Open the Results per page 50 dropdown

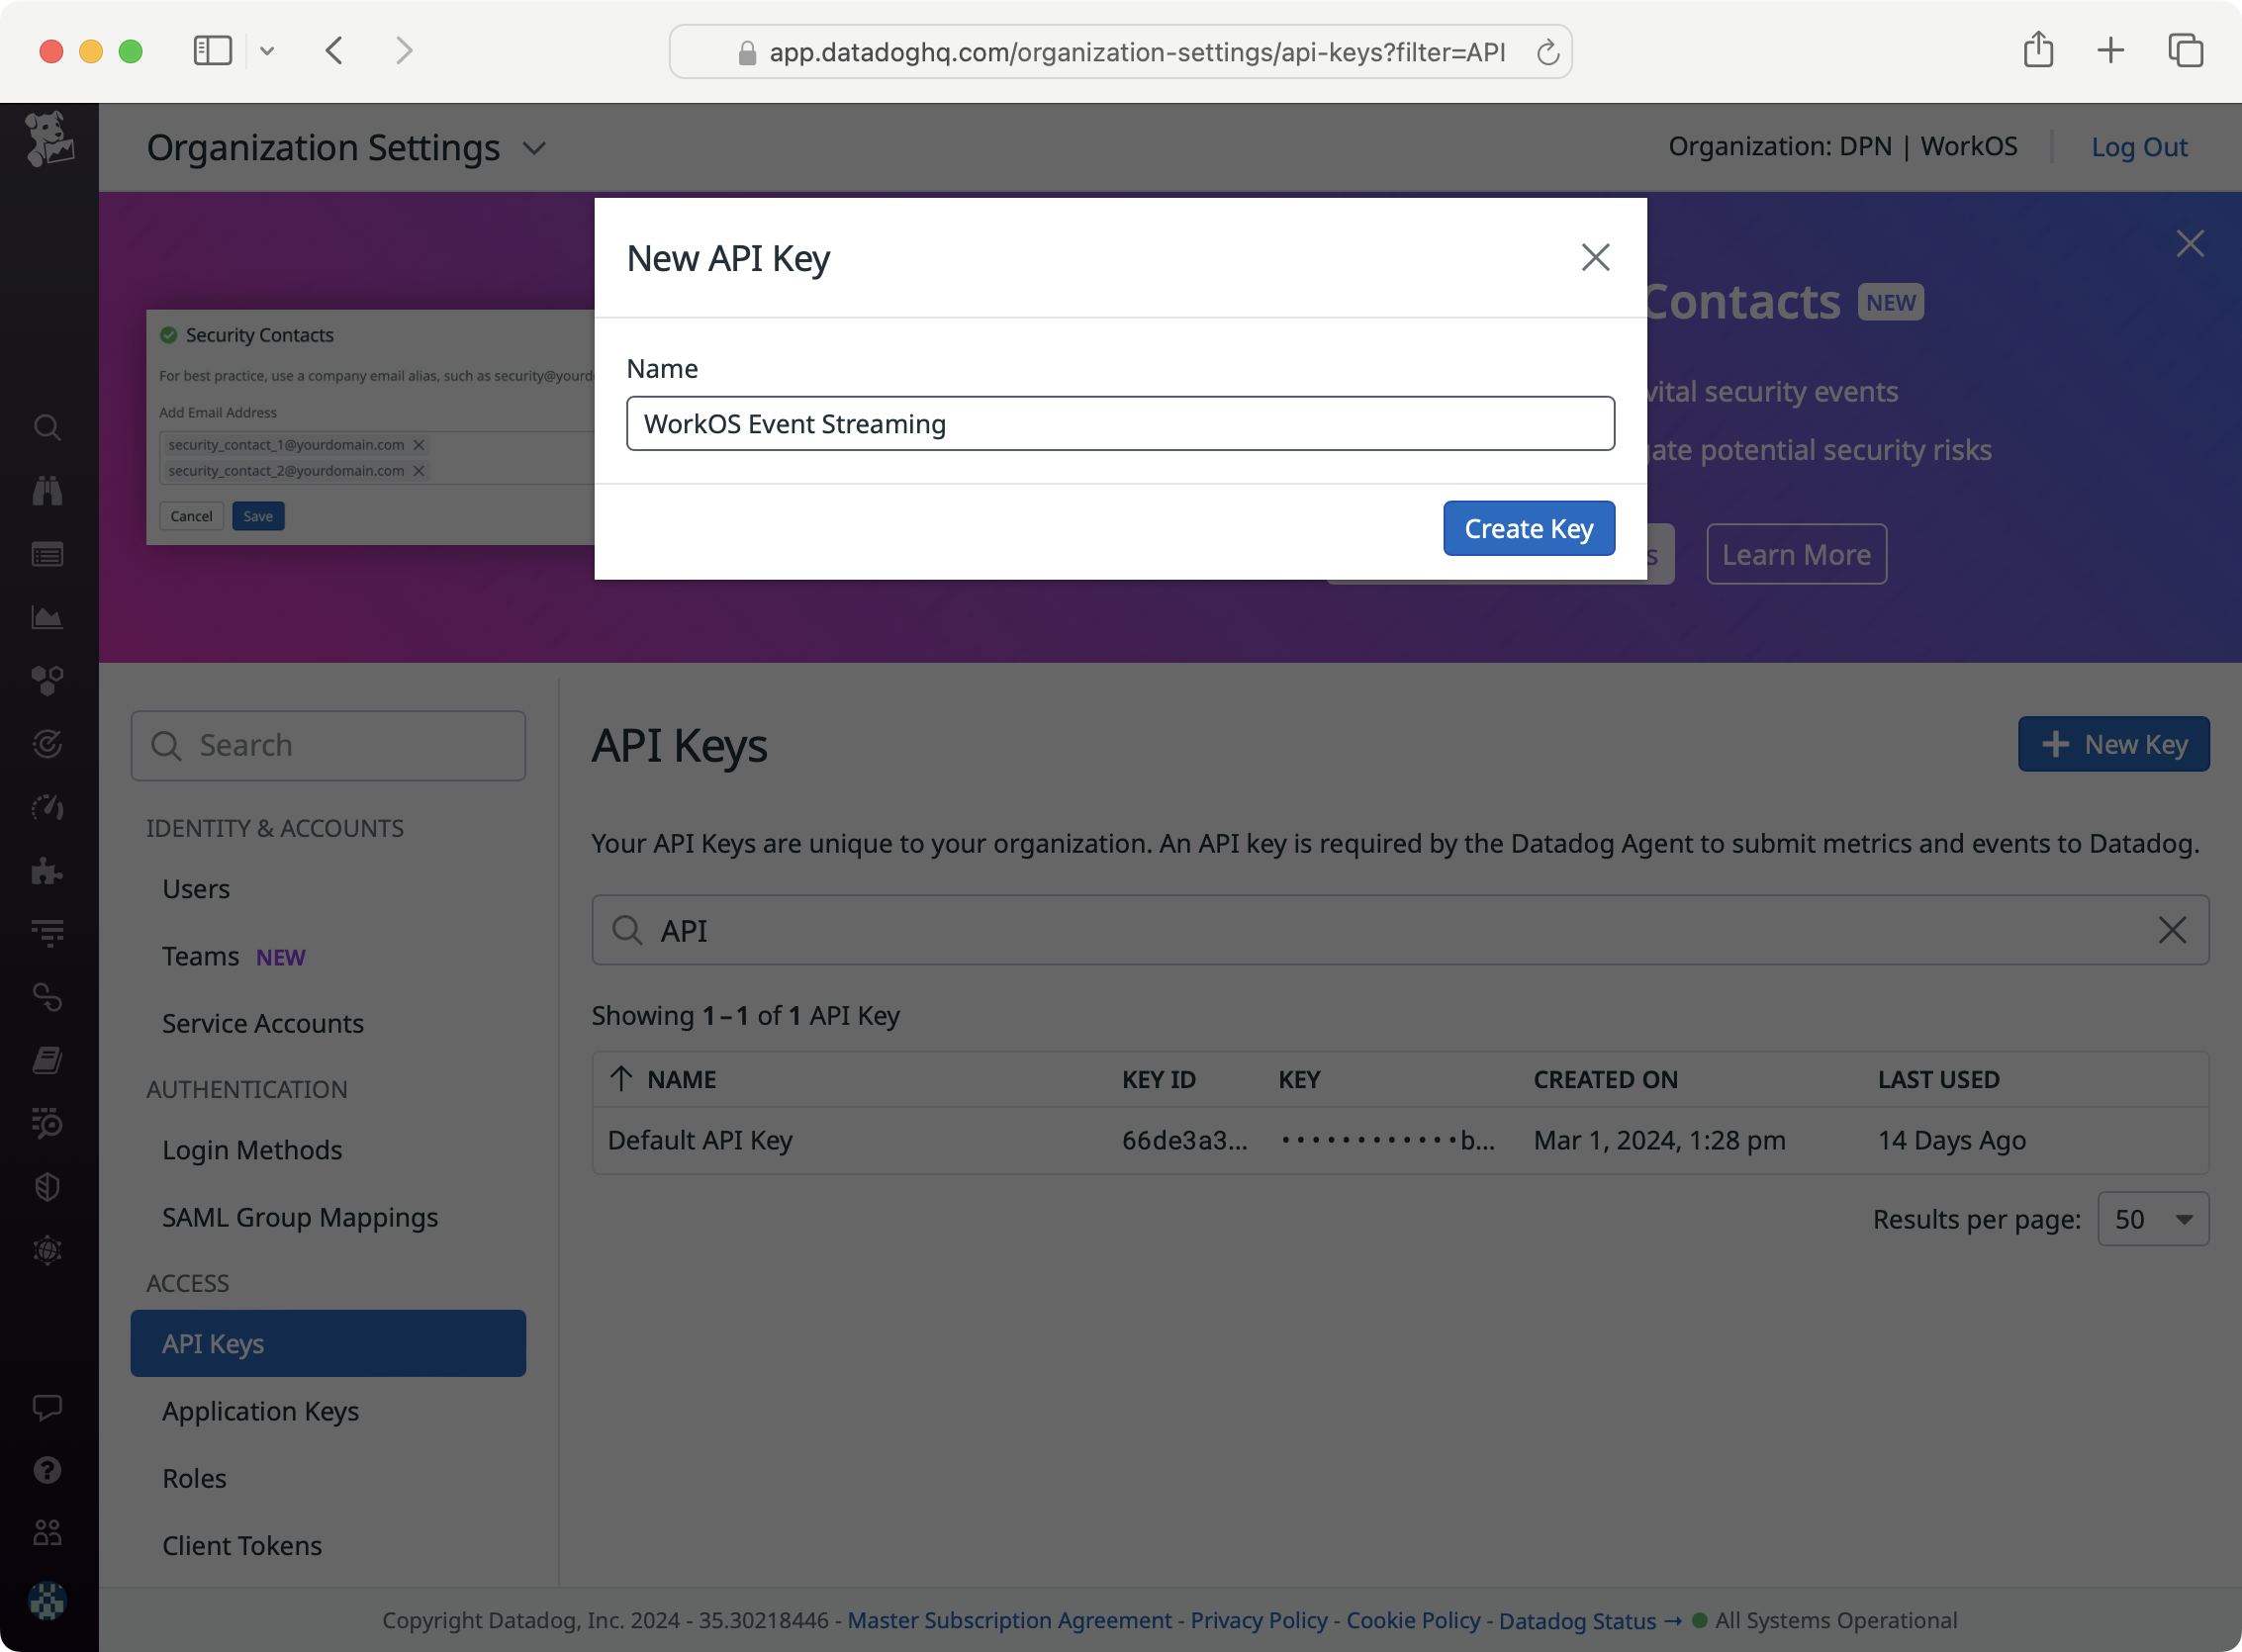click(2152, 1219)
